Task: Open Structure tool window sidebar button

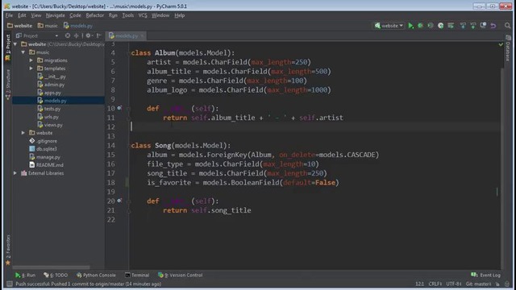Action: (x=8, y=84)
